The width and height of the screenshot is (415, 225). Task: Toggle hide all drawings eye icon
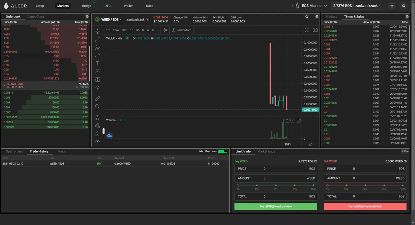(x=97, y=142)
